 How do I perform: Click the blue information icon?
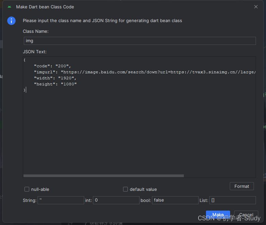11,21
